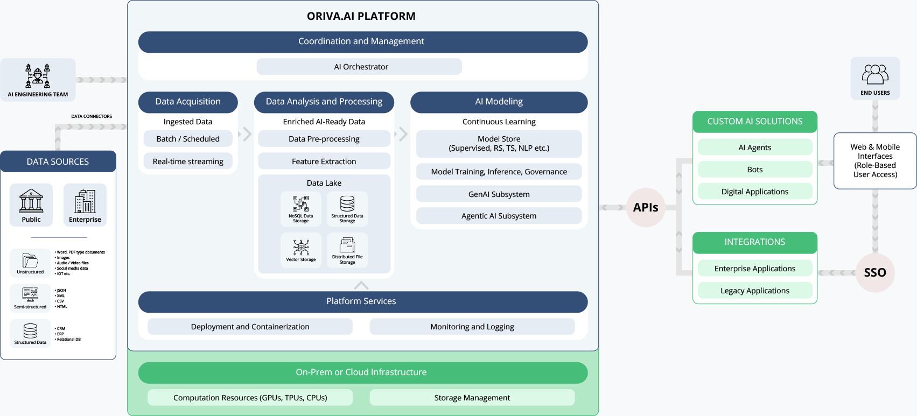Click the DATA SOURCES header
Viewport: 917px width, 416px height.
[x=58, y=161]
